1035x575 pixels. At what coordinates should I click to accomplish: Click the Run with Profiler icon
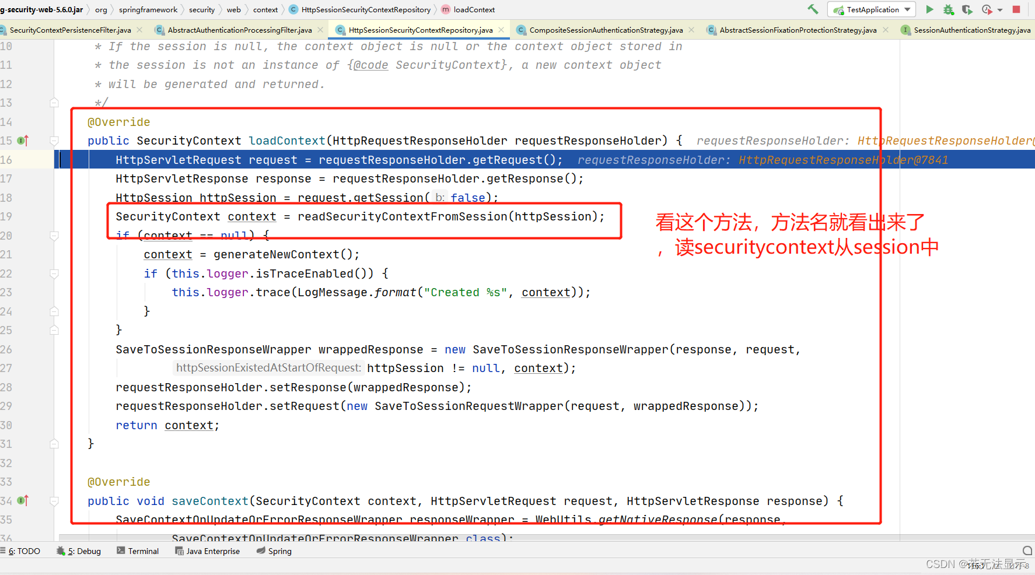click(987, 9)
